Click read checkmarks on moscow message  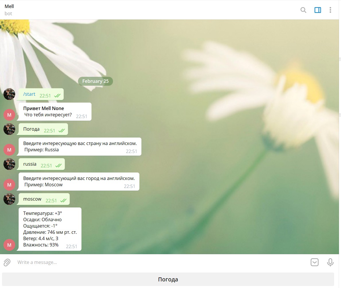pos(63,201)
